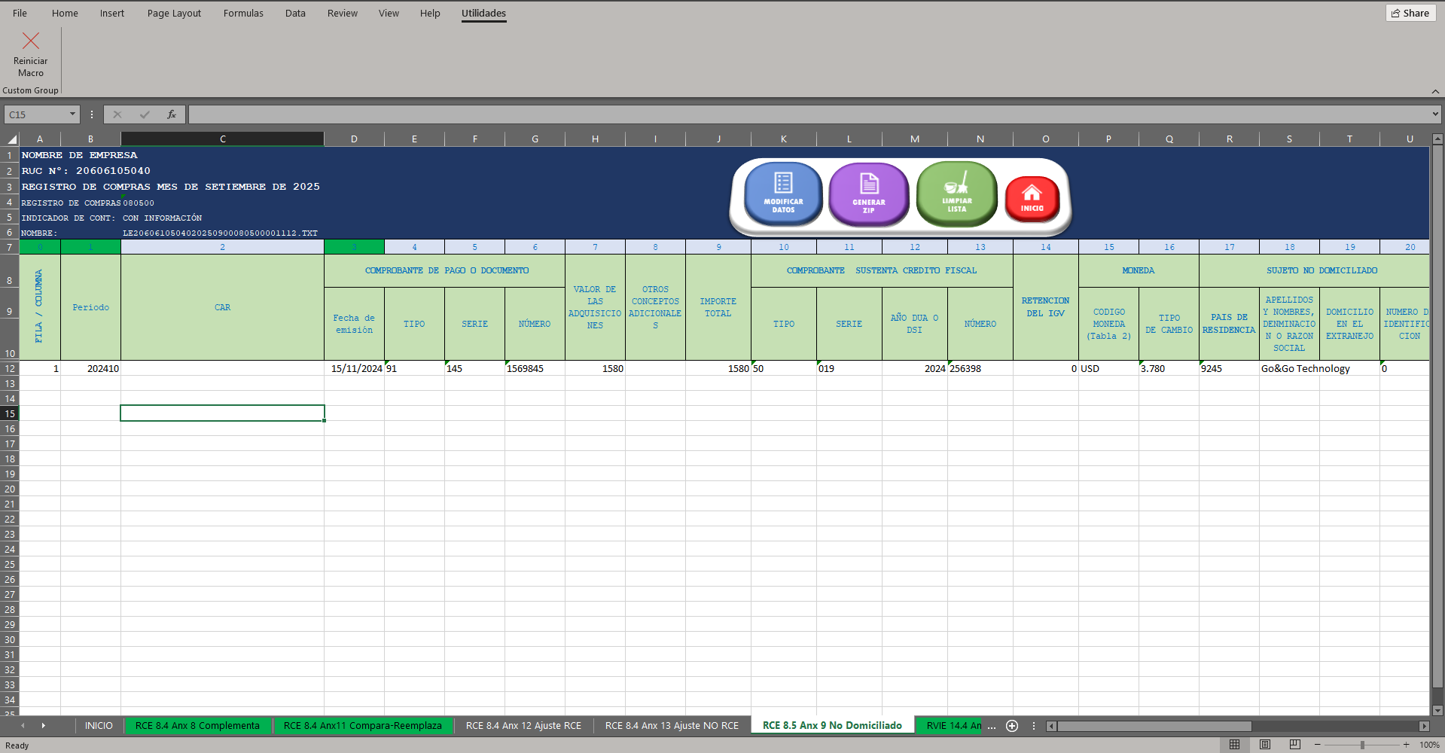
Task: Click the vertical scrollbar down arrow
Action: 1437,710
